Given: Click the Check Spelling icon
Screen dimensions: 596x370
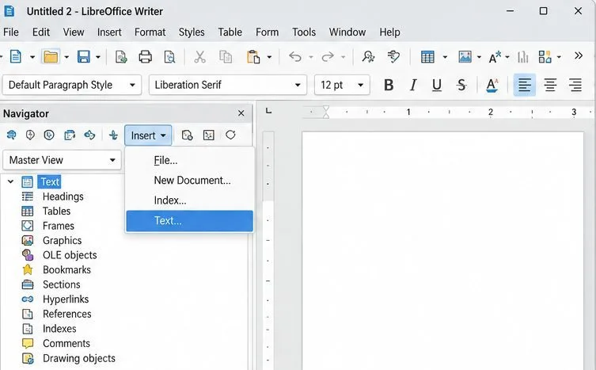Looking at the screenshot, I should (x=393, y=57).
